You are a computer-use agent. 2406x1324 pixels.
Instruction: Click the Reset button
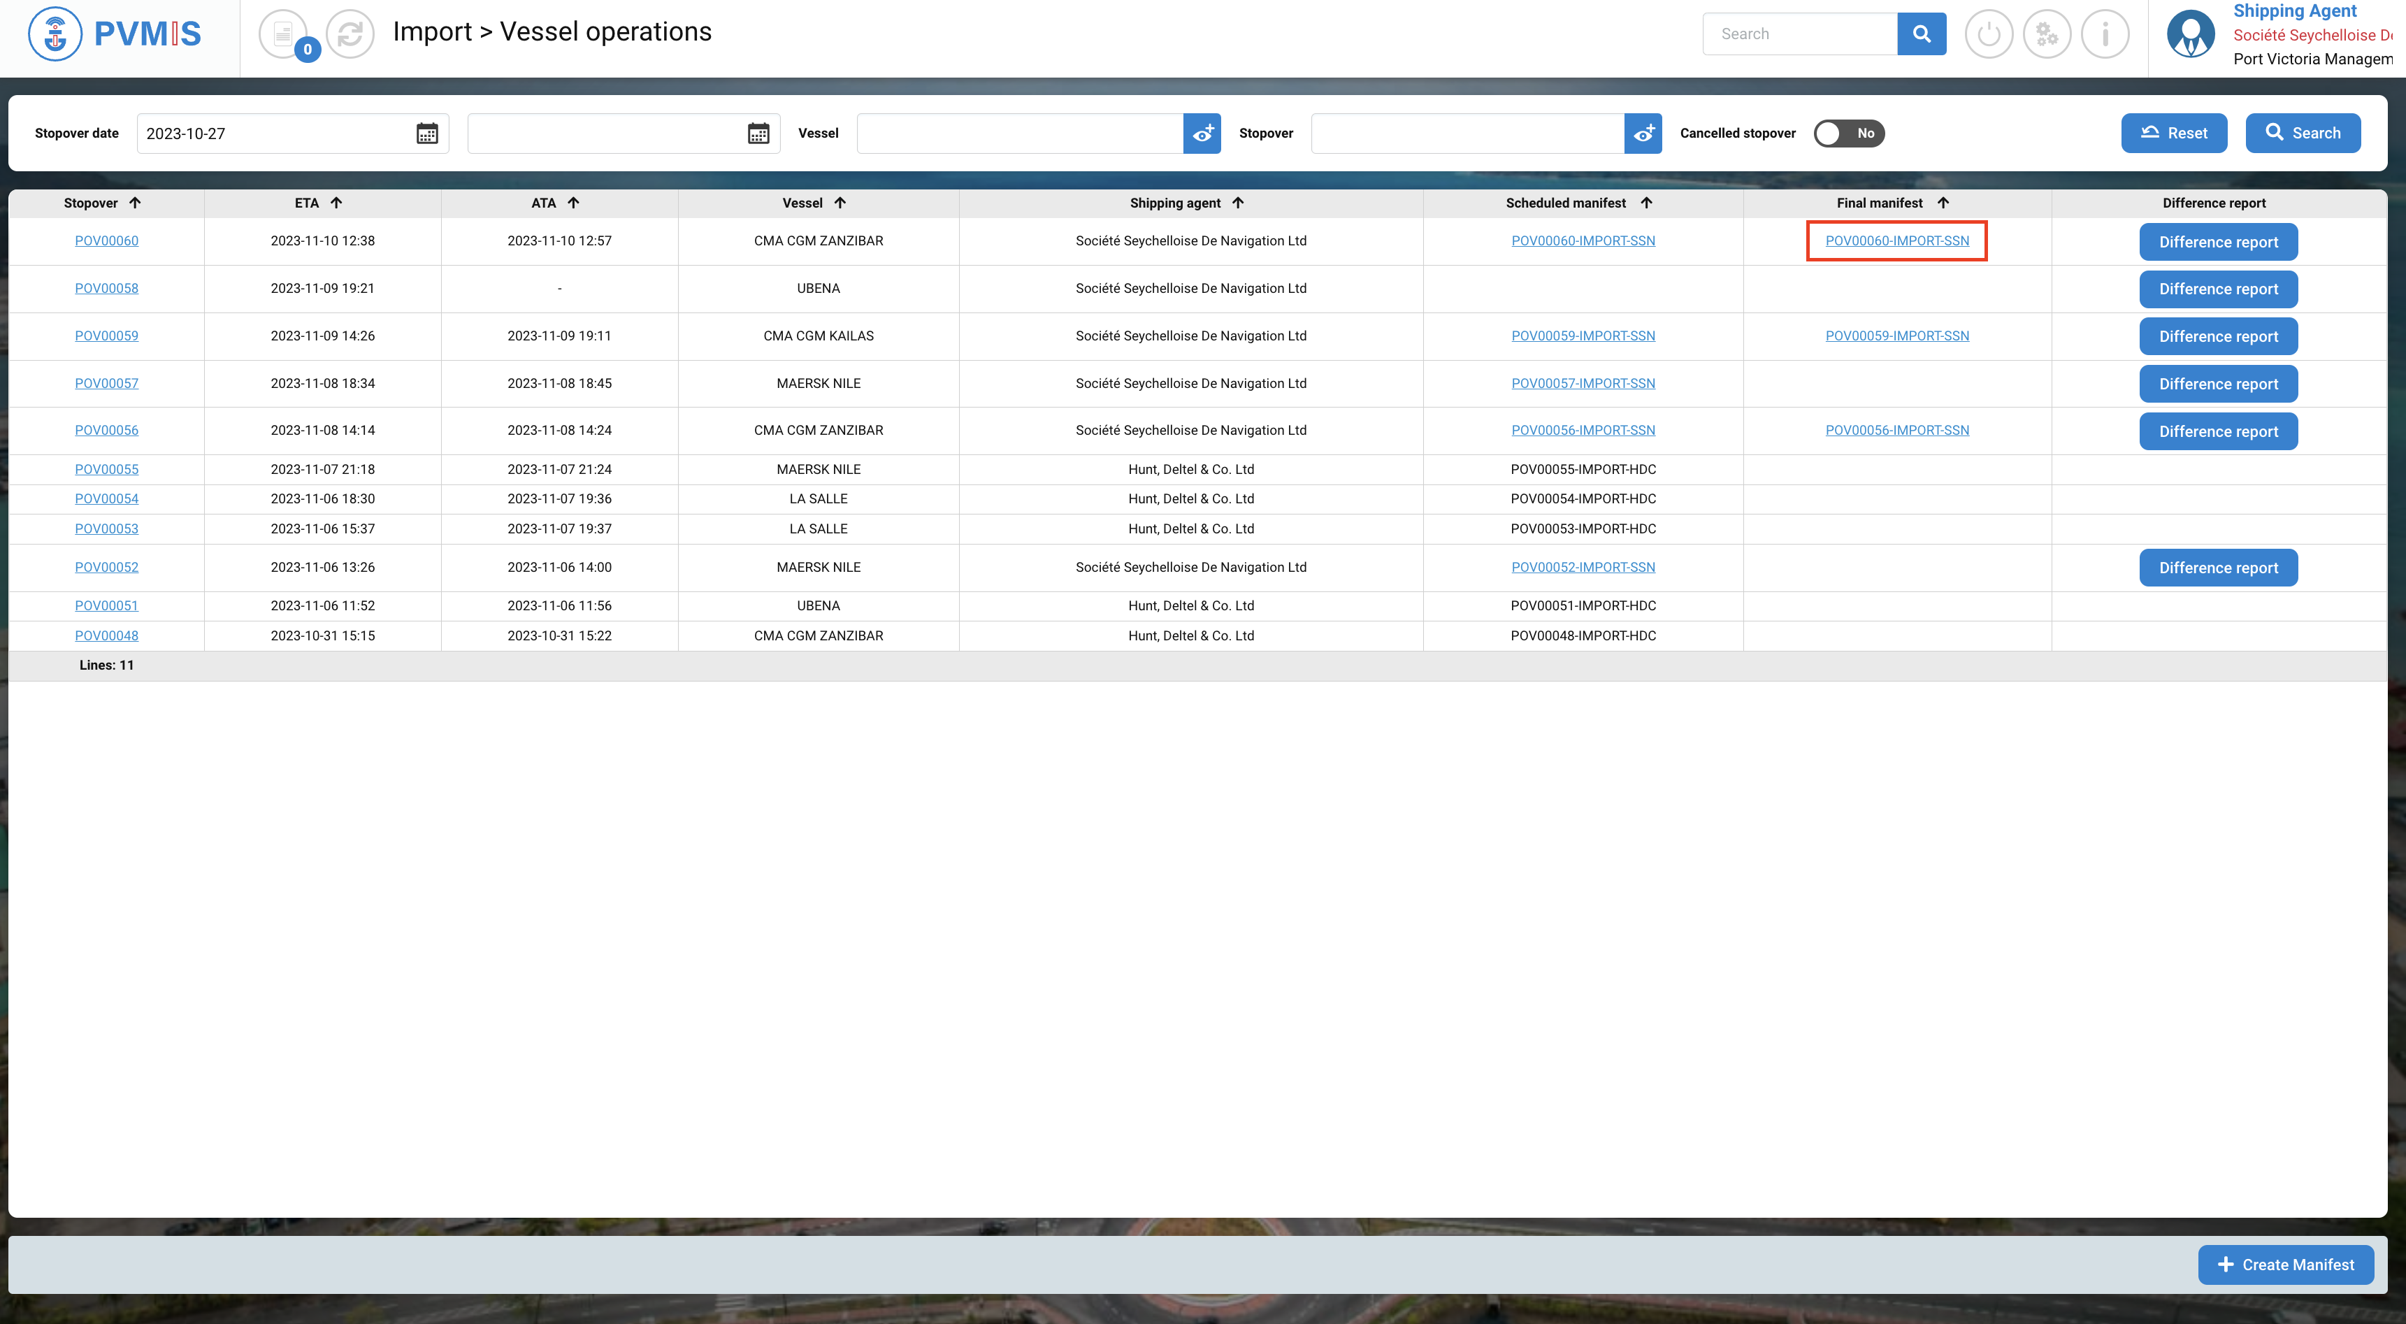point(2173,134)
